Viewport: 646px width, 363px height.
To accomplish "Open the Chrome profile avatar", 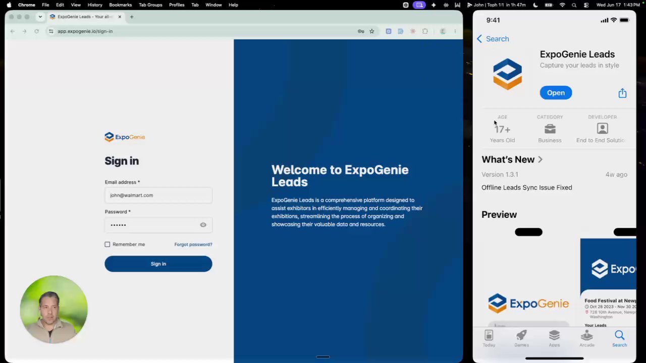I will coord(443,31).
